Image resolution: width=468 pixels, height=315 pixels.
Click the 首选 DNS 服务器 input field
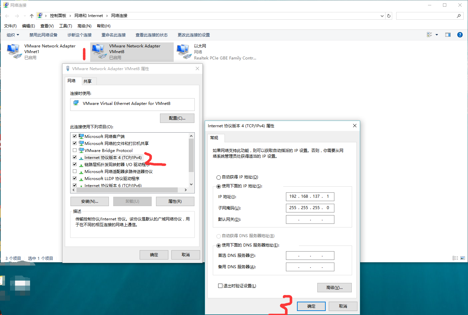pos(310,256)
